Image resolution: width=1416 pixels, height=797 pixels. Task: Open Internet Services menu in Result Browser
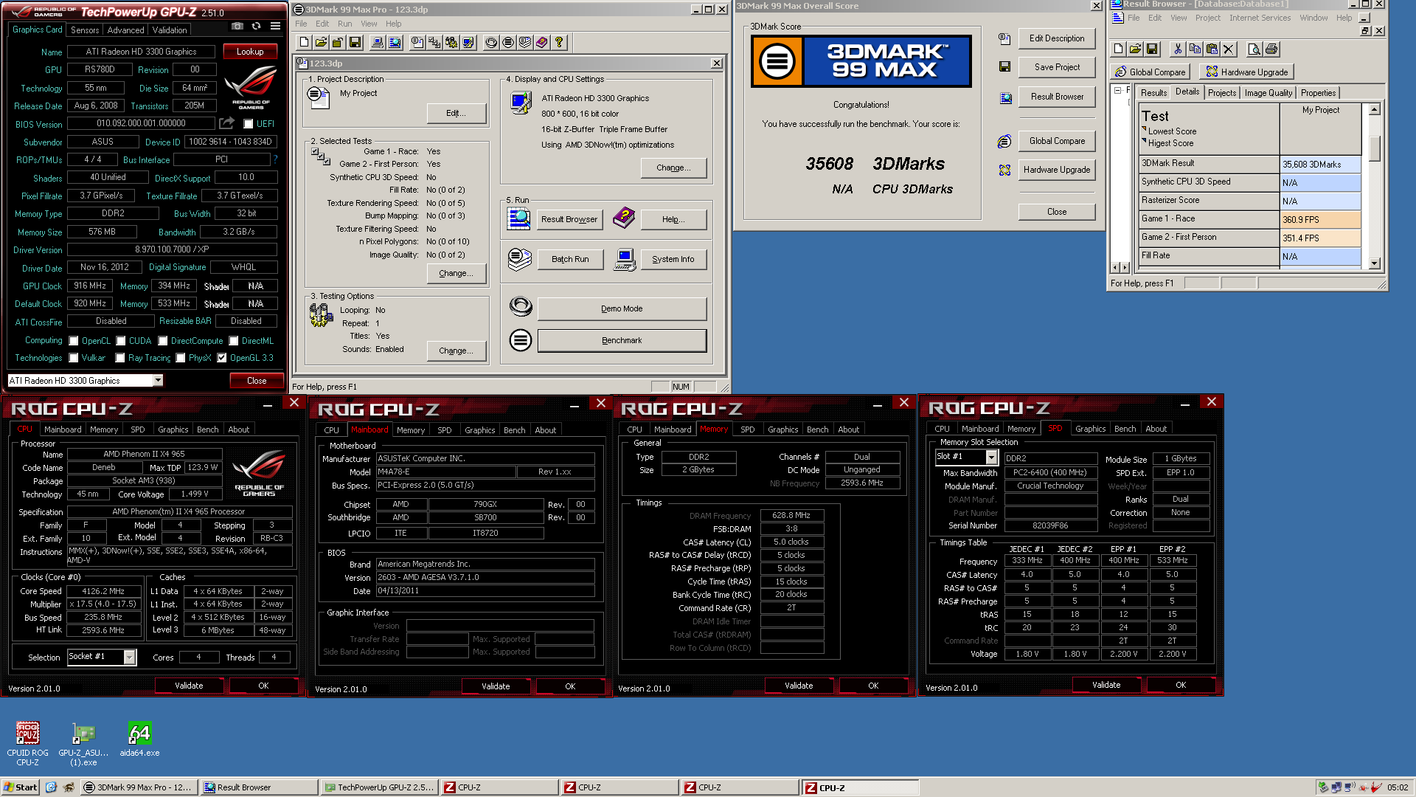pos(1260,18)
